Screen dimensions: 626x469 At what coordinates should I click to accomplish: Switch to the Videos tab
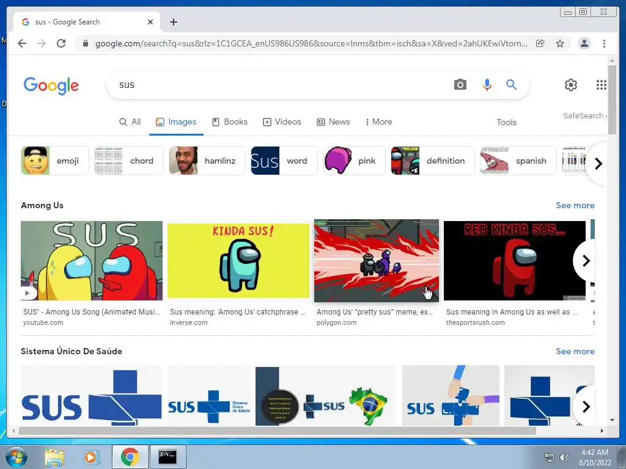coord(282,122)
